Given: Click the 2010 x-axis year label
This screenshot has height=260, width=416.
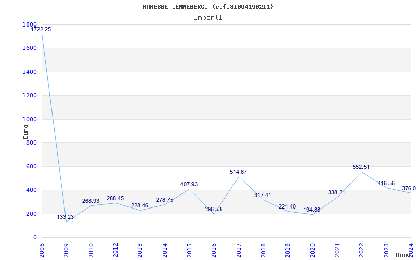Looking at the screenshot, I should click(x=90, y=251).
